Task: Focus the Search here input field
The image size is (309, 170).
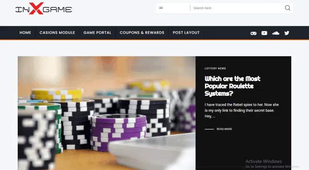Action: pyautogui.click(x=238, y=8)
